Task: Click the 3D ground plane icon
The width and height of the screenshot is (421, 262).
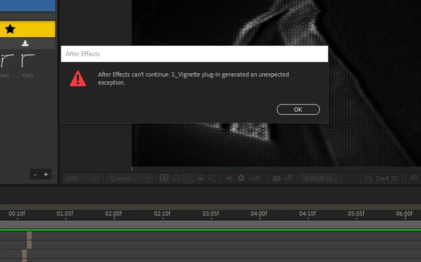Action: tap(414, 178)
